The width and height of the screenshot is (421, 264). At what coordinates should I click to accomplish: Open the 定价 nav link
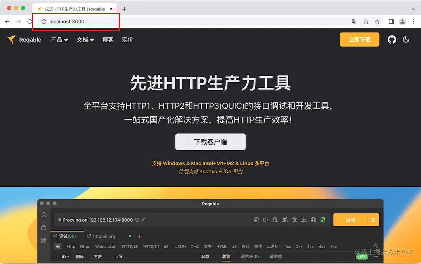click(x=128, y=40)
